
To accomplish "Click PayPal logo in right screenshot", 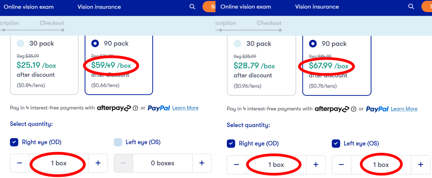I will pos(377,109).
